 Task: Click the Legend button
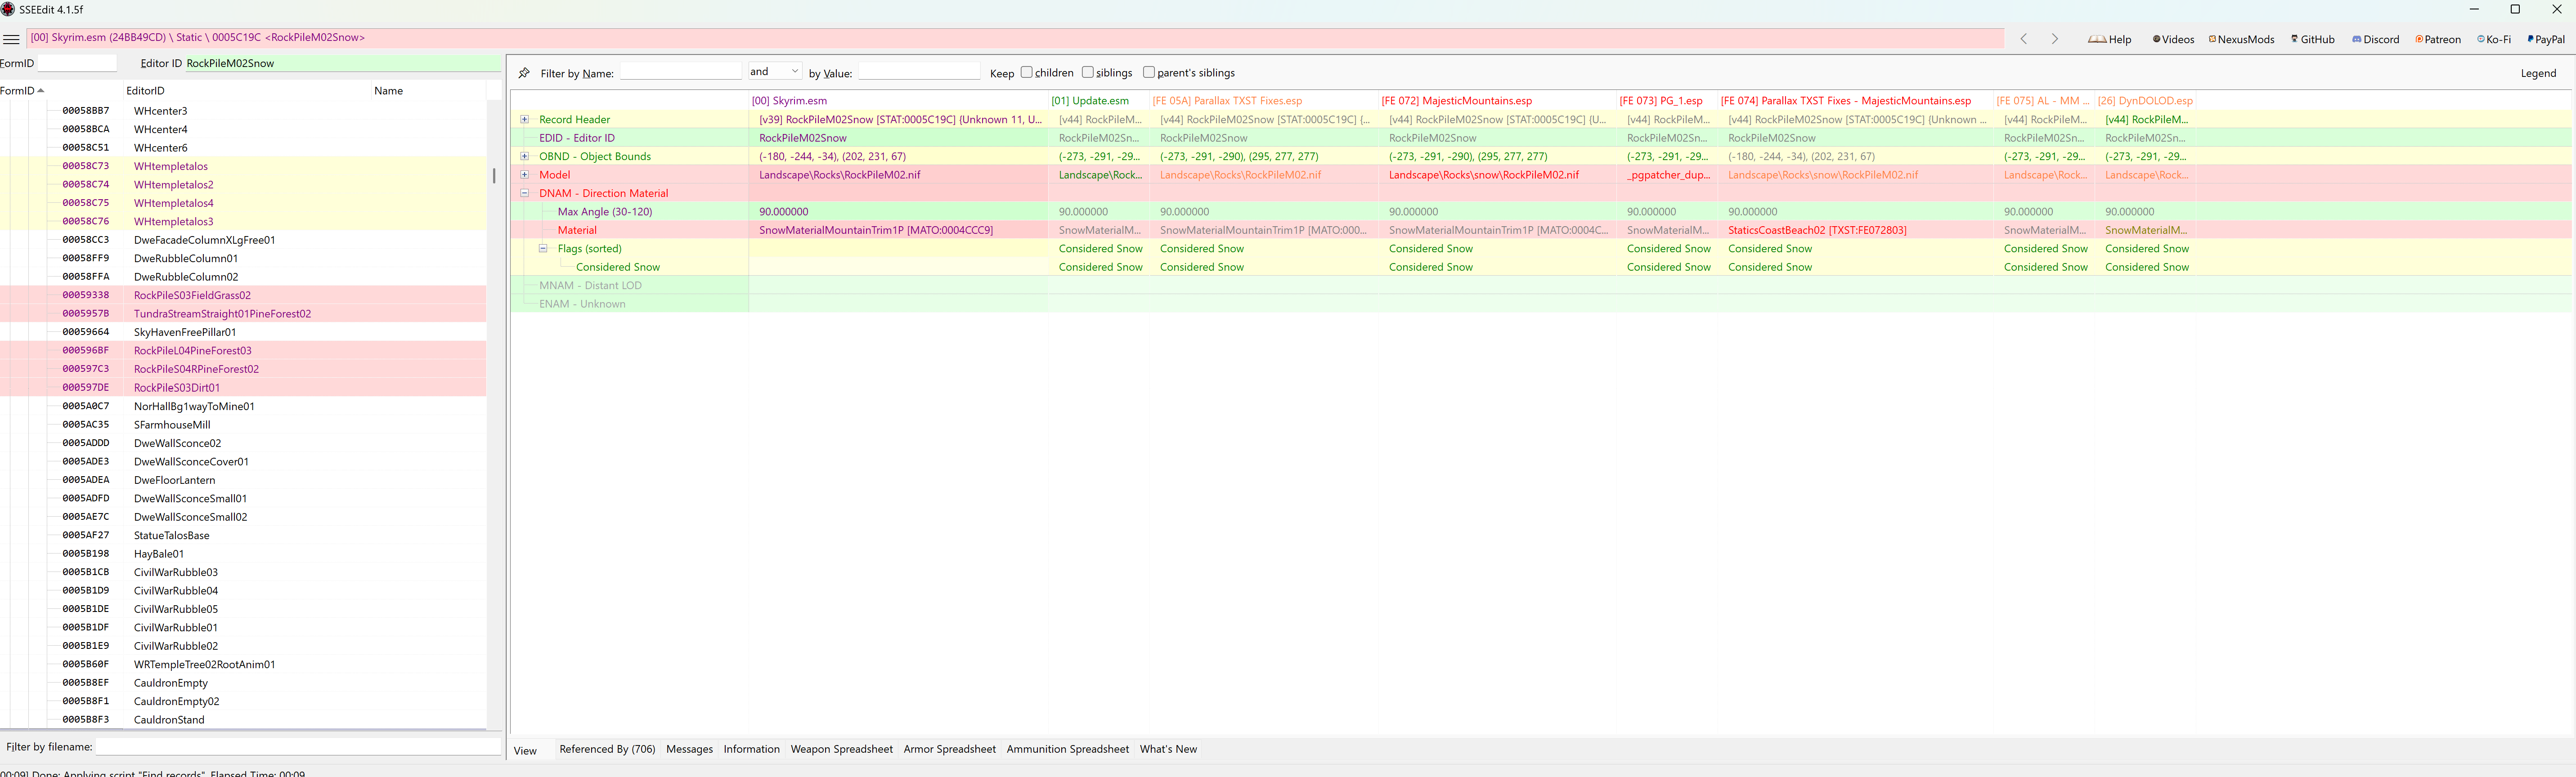pyautogui.click(x=2538, y=73)
